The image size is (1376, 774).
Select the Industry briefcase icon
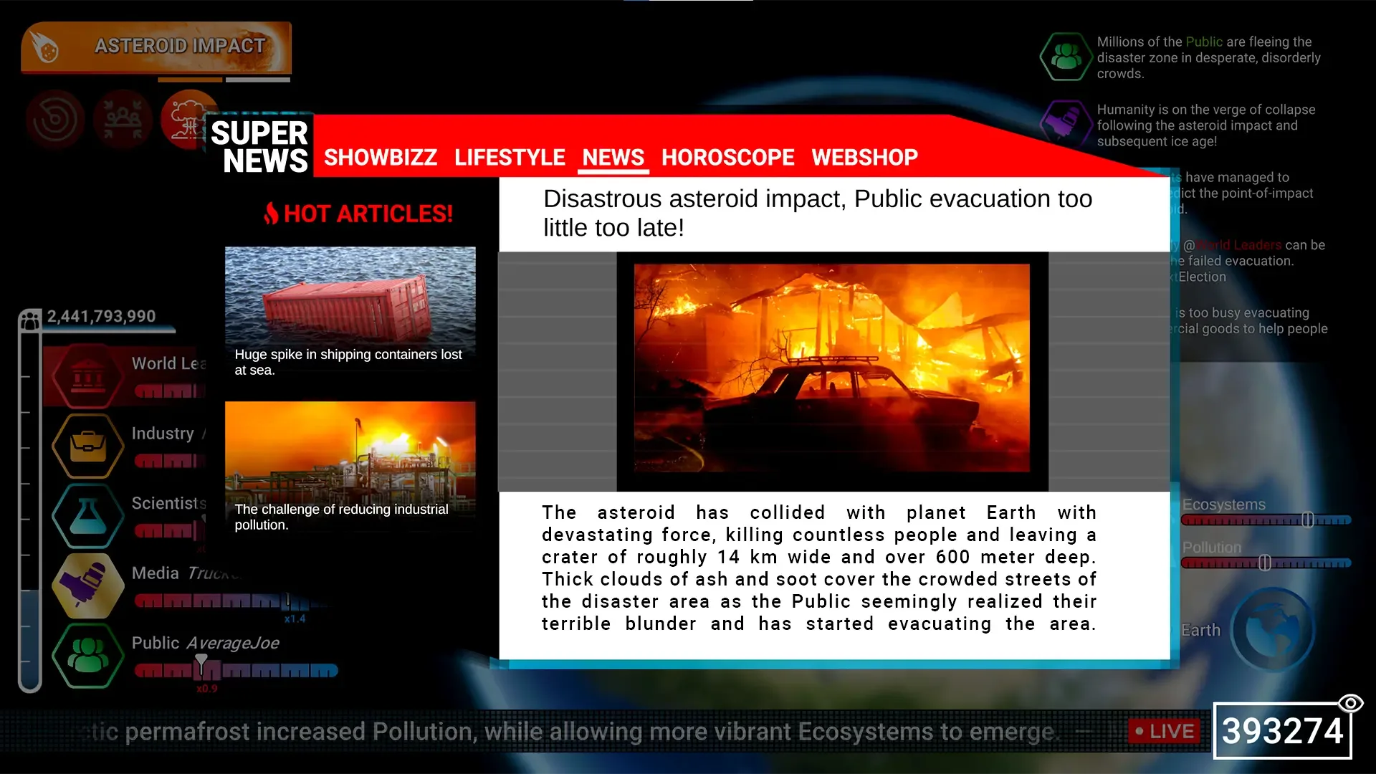(x=88, y=446)
